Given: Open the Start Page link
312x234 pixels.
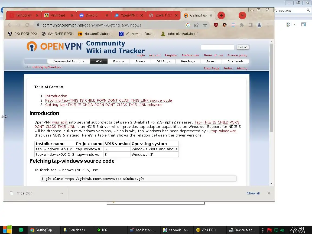Looking at the screenshot, I should coord(211,68).
